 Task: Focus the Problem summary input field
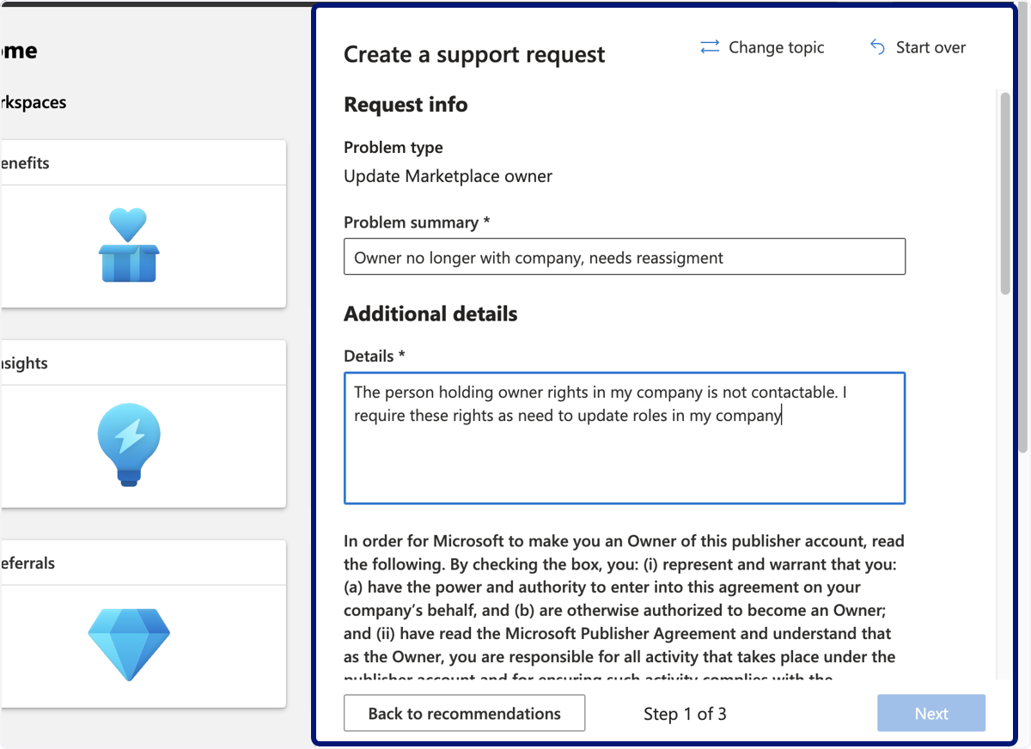[x=625, y=257]
